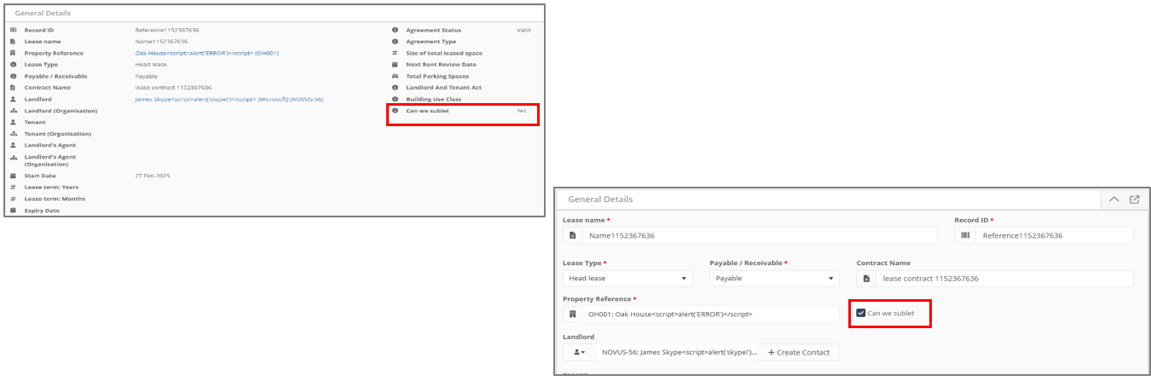Image resolution: width=1151 pixels, height=381 pixels.
Task: Click the calendar icon beside Next Rent Review Date
Action: [x=395, y=64]
